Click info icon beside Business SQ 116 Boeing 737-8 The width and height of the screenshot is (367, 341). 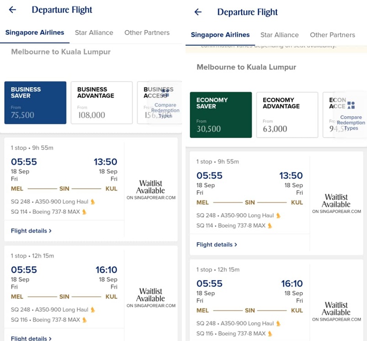(84, 320)
